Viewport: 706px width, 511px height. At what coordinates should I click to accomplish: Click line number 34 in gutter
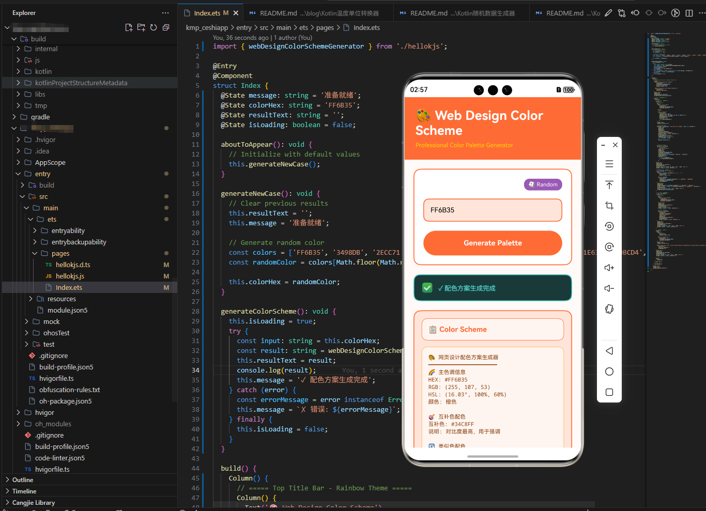195,370
